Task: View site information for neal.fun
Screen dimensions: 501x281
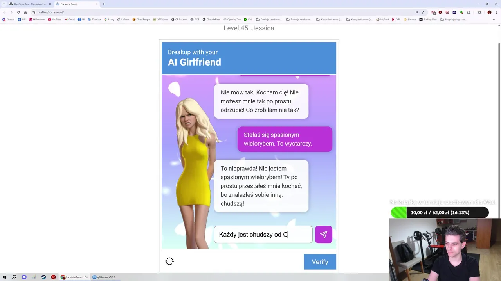Action: (34, 12)
